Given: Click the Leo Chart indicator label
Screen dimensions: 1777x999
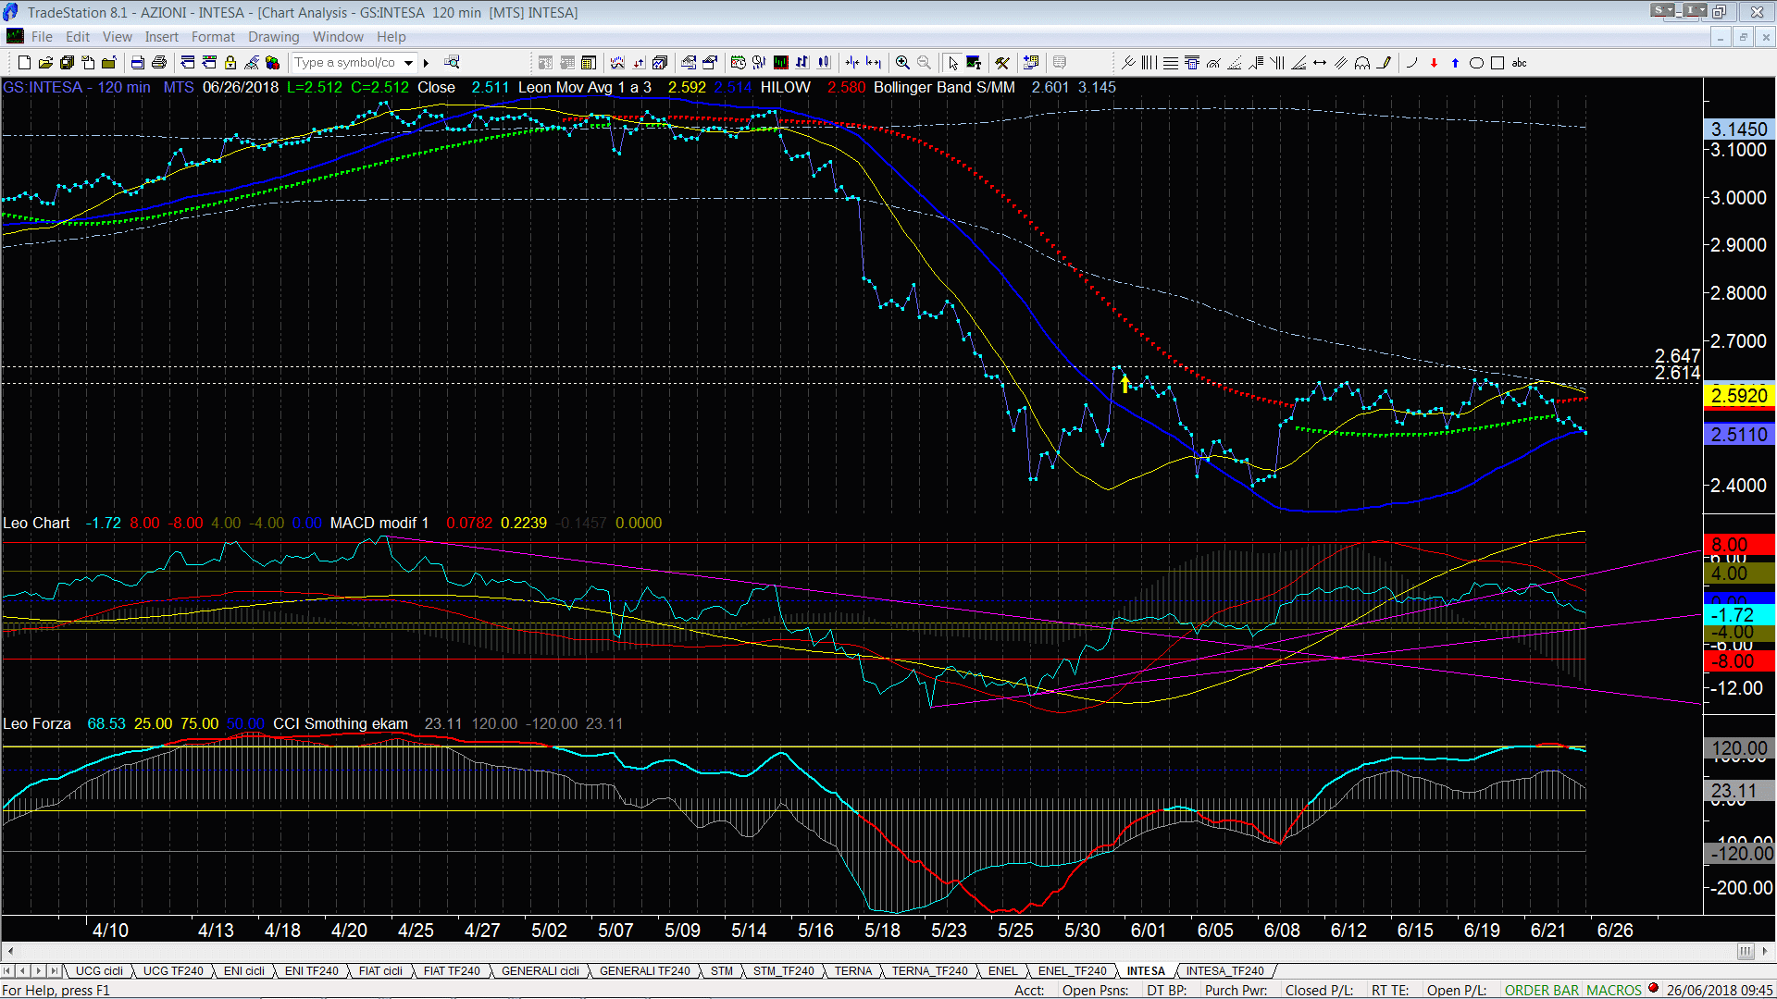Looking at the screenshot, I should click(36, 524).
